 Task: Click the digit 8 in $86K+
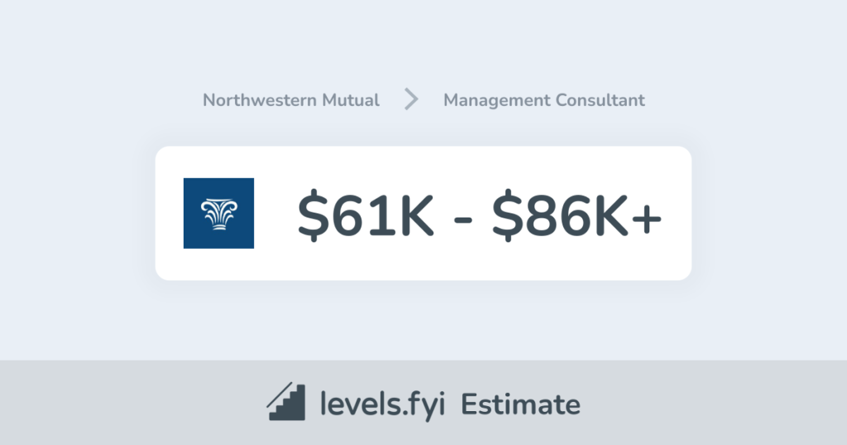point(542,215)
